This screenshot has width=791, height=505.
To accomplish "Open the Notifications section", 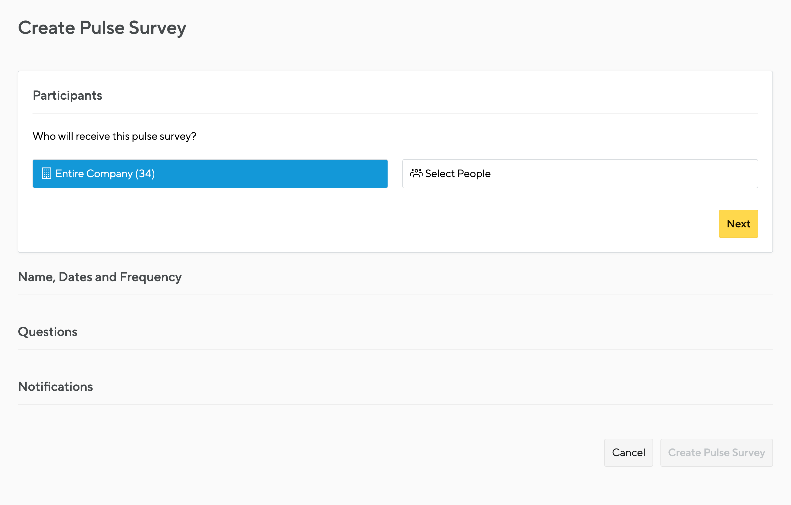I will (x=55, y=387).
